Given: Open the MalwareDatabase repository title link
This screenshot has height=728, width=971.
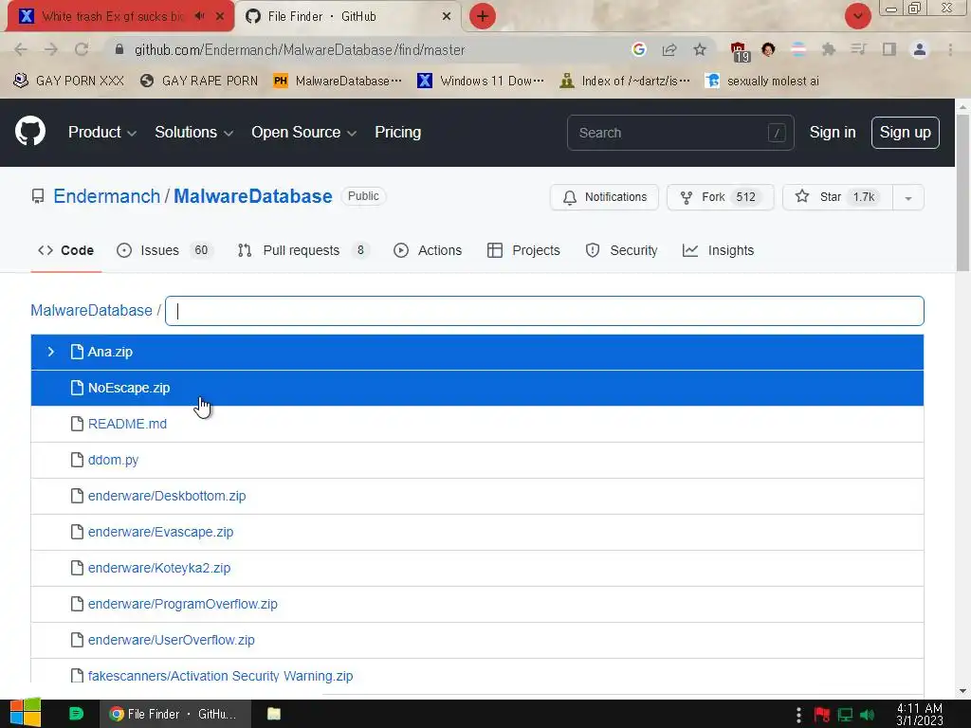Looking at the screenshot, I should 252,196.
